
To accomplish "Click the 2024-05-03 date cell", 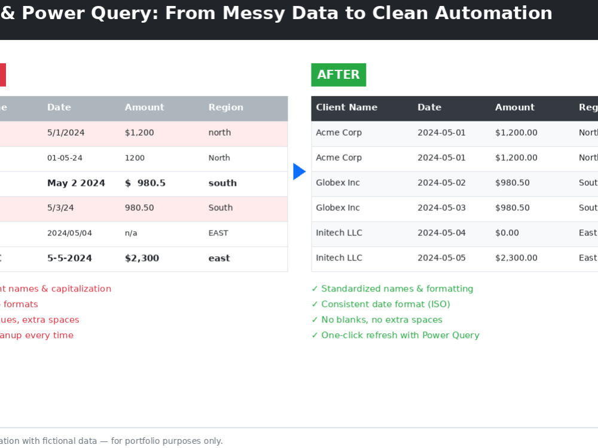I will [442, 208].
